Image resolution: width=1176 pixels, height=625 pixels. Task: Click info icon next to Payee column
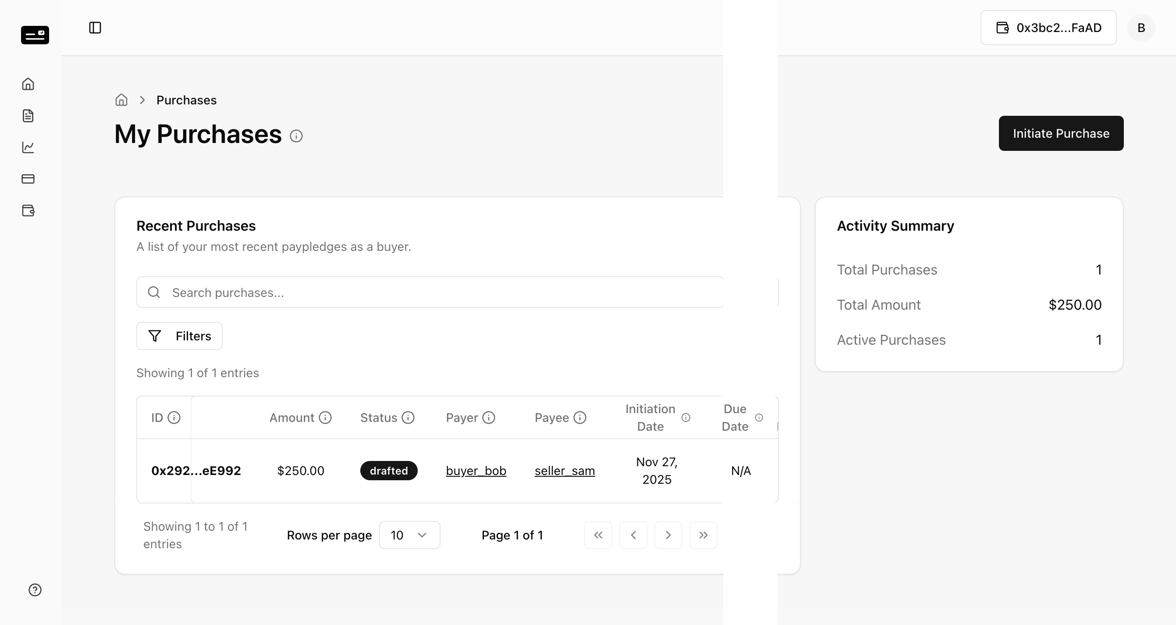coord(580,418)
